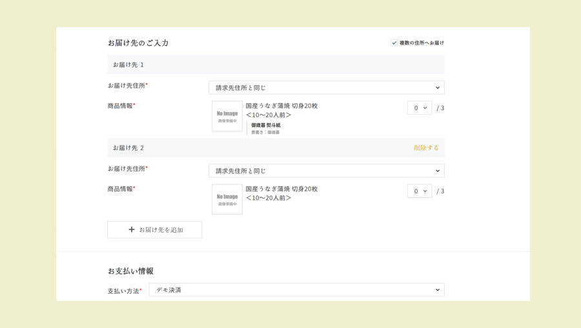The width and height of the screenshot is (581, 328).
Task: Open quantity selector for お届け先 1 product
Action: (x=420, y=108)
